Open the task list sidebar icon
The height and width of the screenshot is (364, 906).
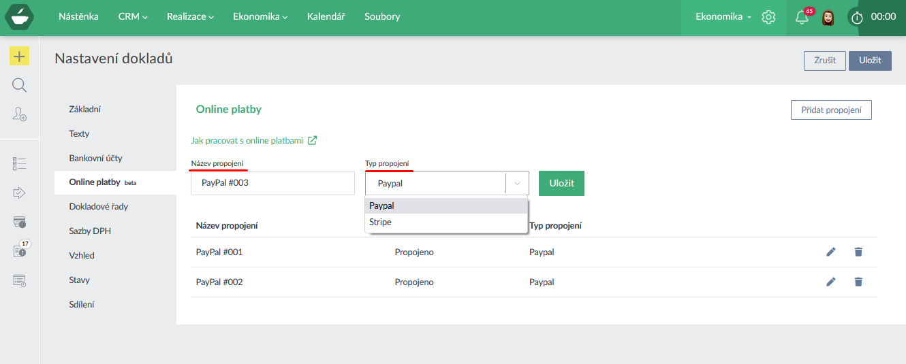pos(19,163)
